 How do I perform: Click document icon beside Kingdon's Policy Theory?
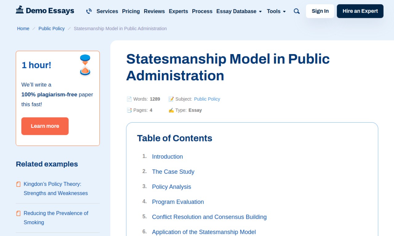pos(18,184)
